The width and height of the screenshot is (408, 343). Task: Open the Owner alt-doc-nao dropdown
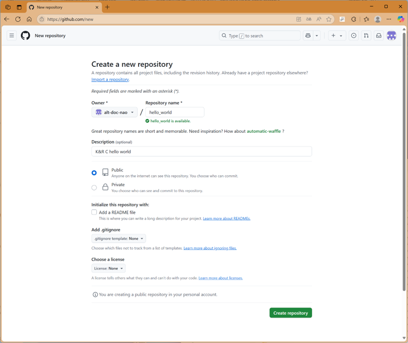(x=115, y=112)
